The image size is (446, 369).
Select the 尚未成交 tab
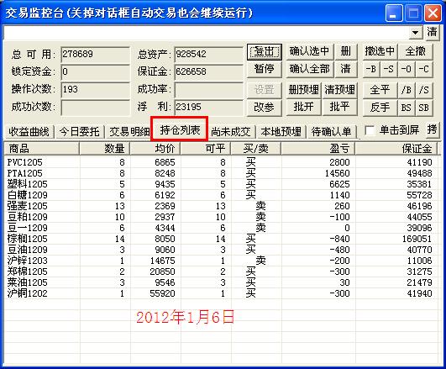231,132
